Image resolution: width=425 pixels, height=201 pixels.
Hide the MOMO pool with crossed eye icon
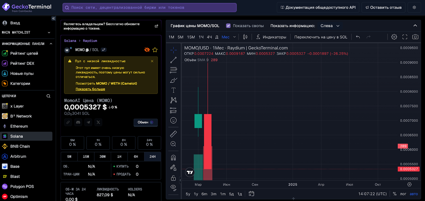(147, 50)
